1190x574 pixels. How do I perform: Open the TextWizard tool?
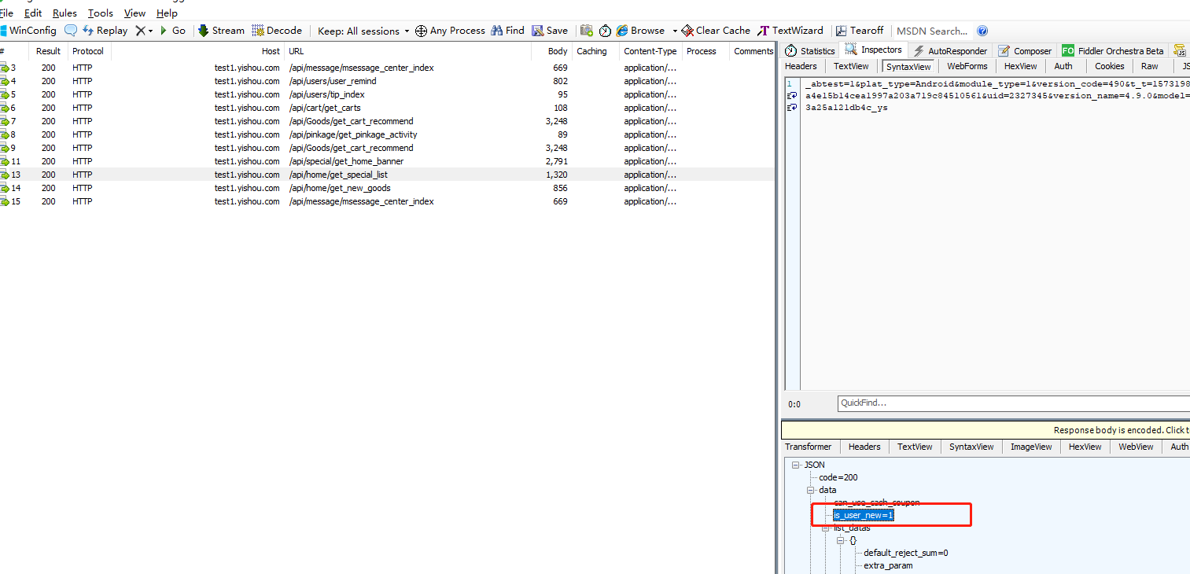click(790, 31)
